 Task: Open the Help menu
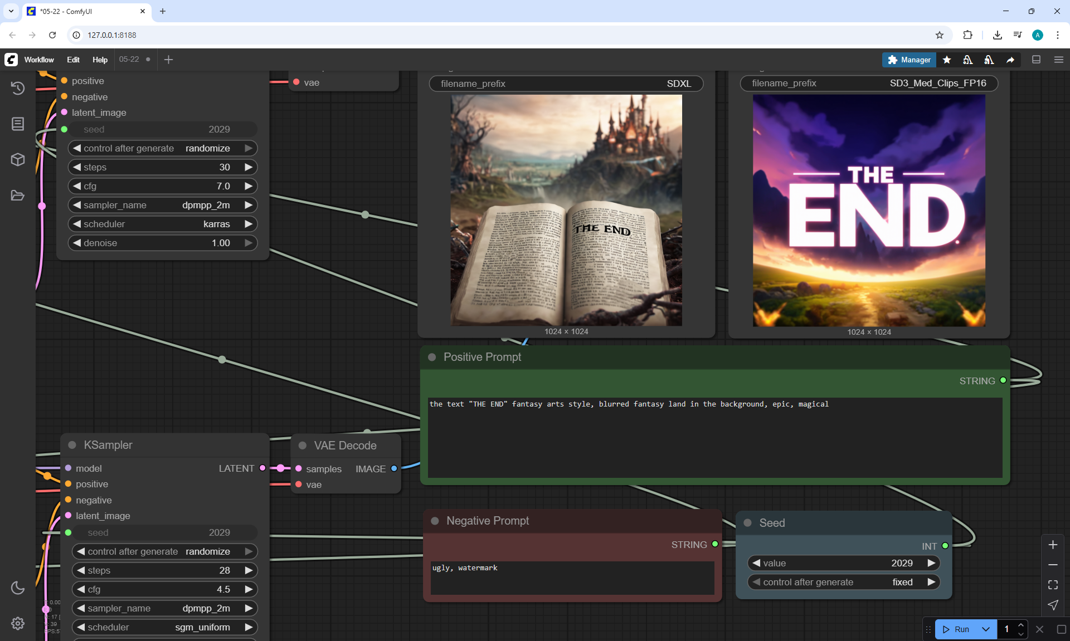coord(100,60)
